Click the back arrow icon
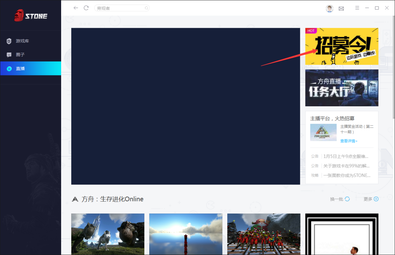 [76, 8]
